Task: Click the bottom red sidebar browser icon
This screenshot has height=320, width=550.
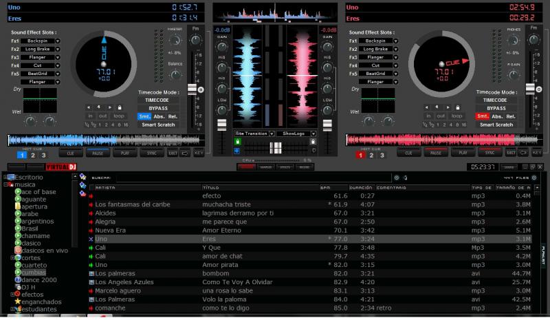Action: pos(82,193)
